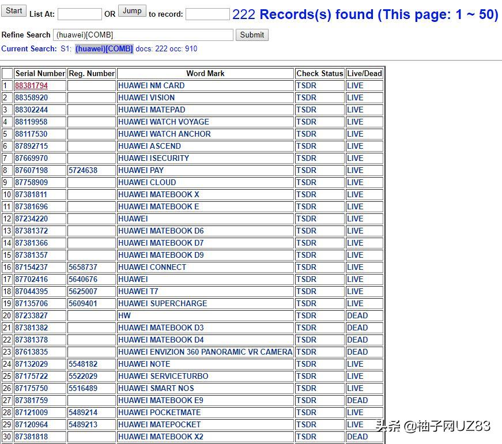
Task: Open serial number 87135706
Action: coord(31,304)
